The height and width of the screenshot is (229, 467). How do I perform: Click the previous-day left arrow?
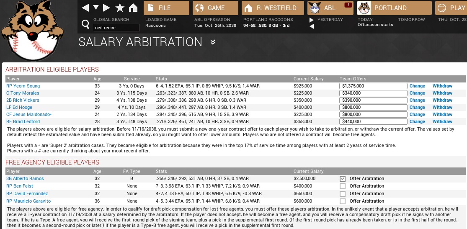click(x=312, y=26)
